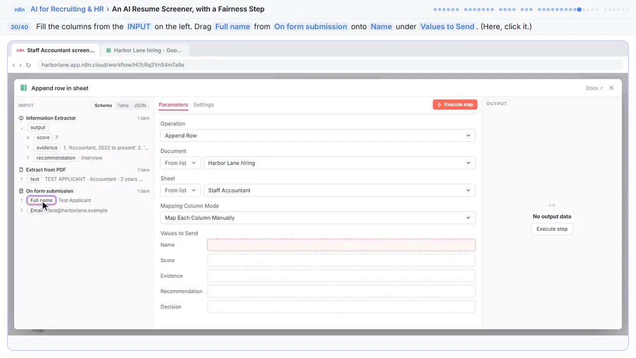Open the Docs link
636x358 pixels.
(594, 88)
